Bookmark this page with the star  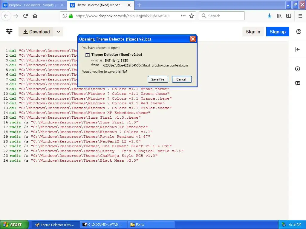point(192,16)
